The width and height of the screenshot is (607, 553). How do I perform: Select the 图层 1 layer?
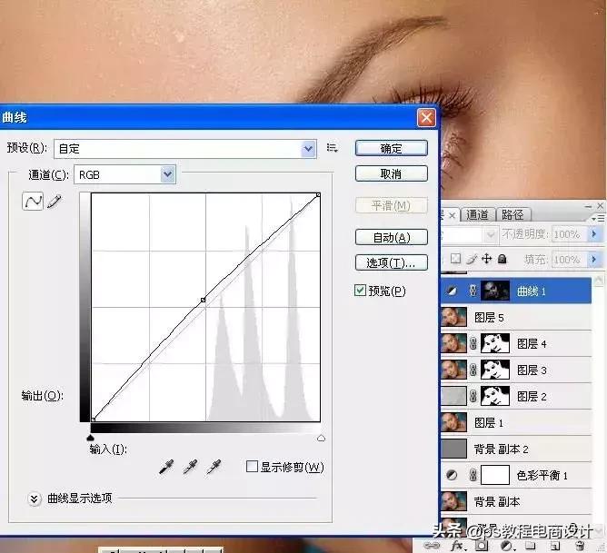point(516,422)
